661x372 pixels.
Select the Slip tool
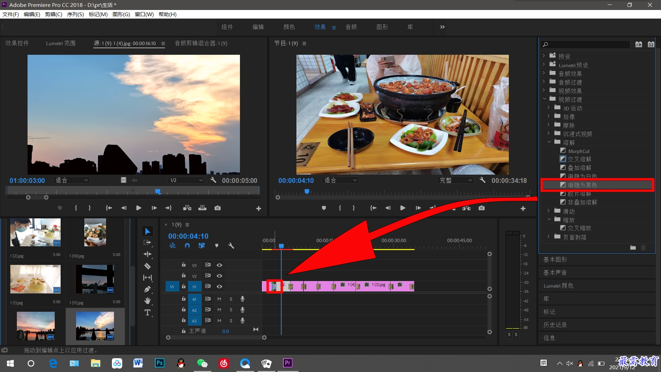(x=147, y=278)
